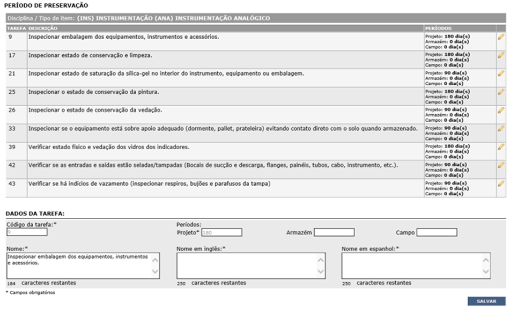Image resolution: width=510 pixels, height=309 pixels.
Task: Click the Código da tarefa field
Action: click(x=27, y=232)
